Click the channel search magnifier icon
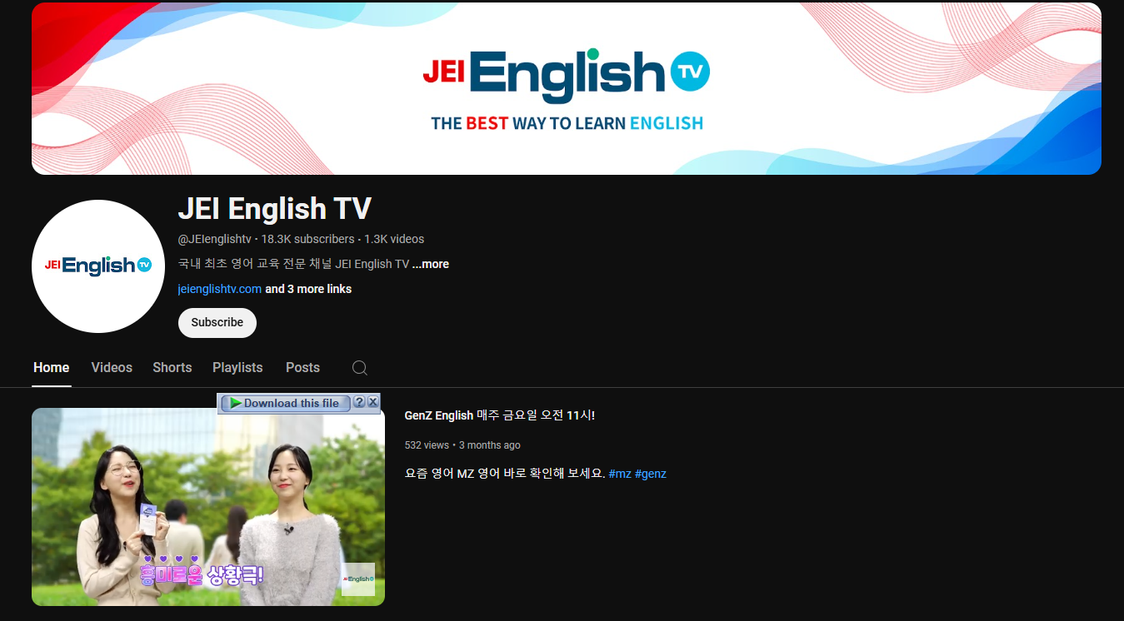Image resolution: width=1124 pixels, height=621 pixels. click(359, 368)
